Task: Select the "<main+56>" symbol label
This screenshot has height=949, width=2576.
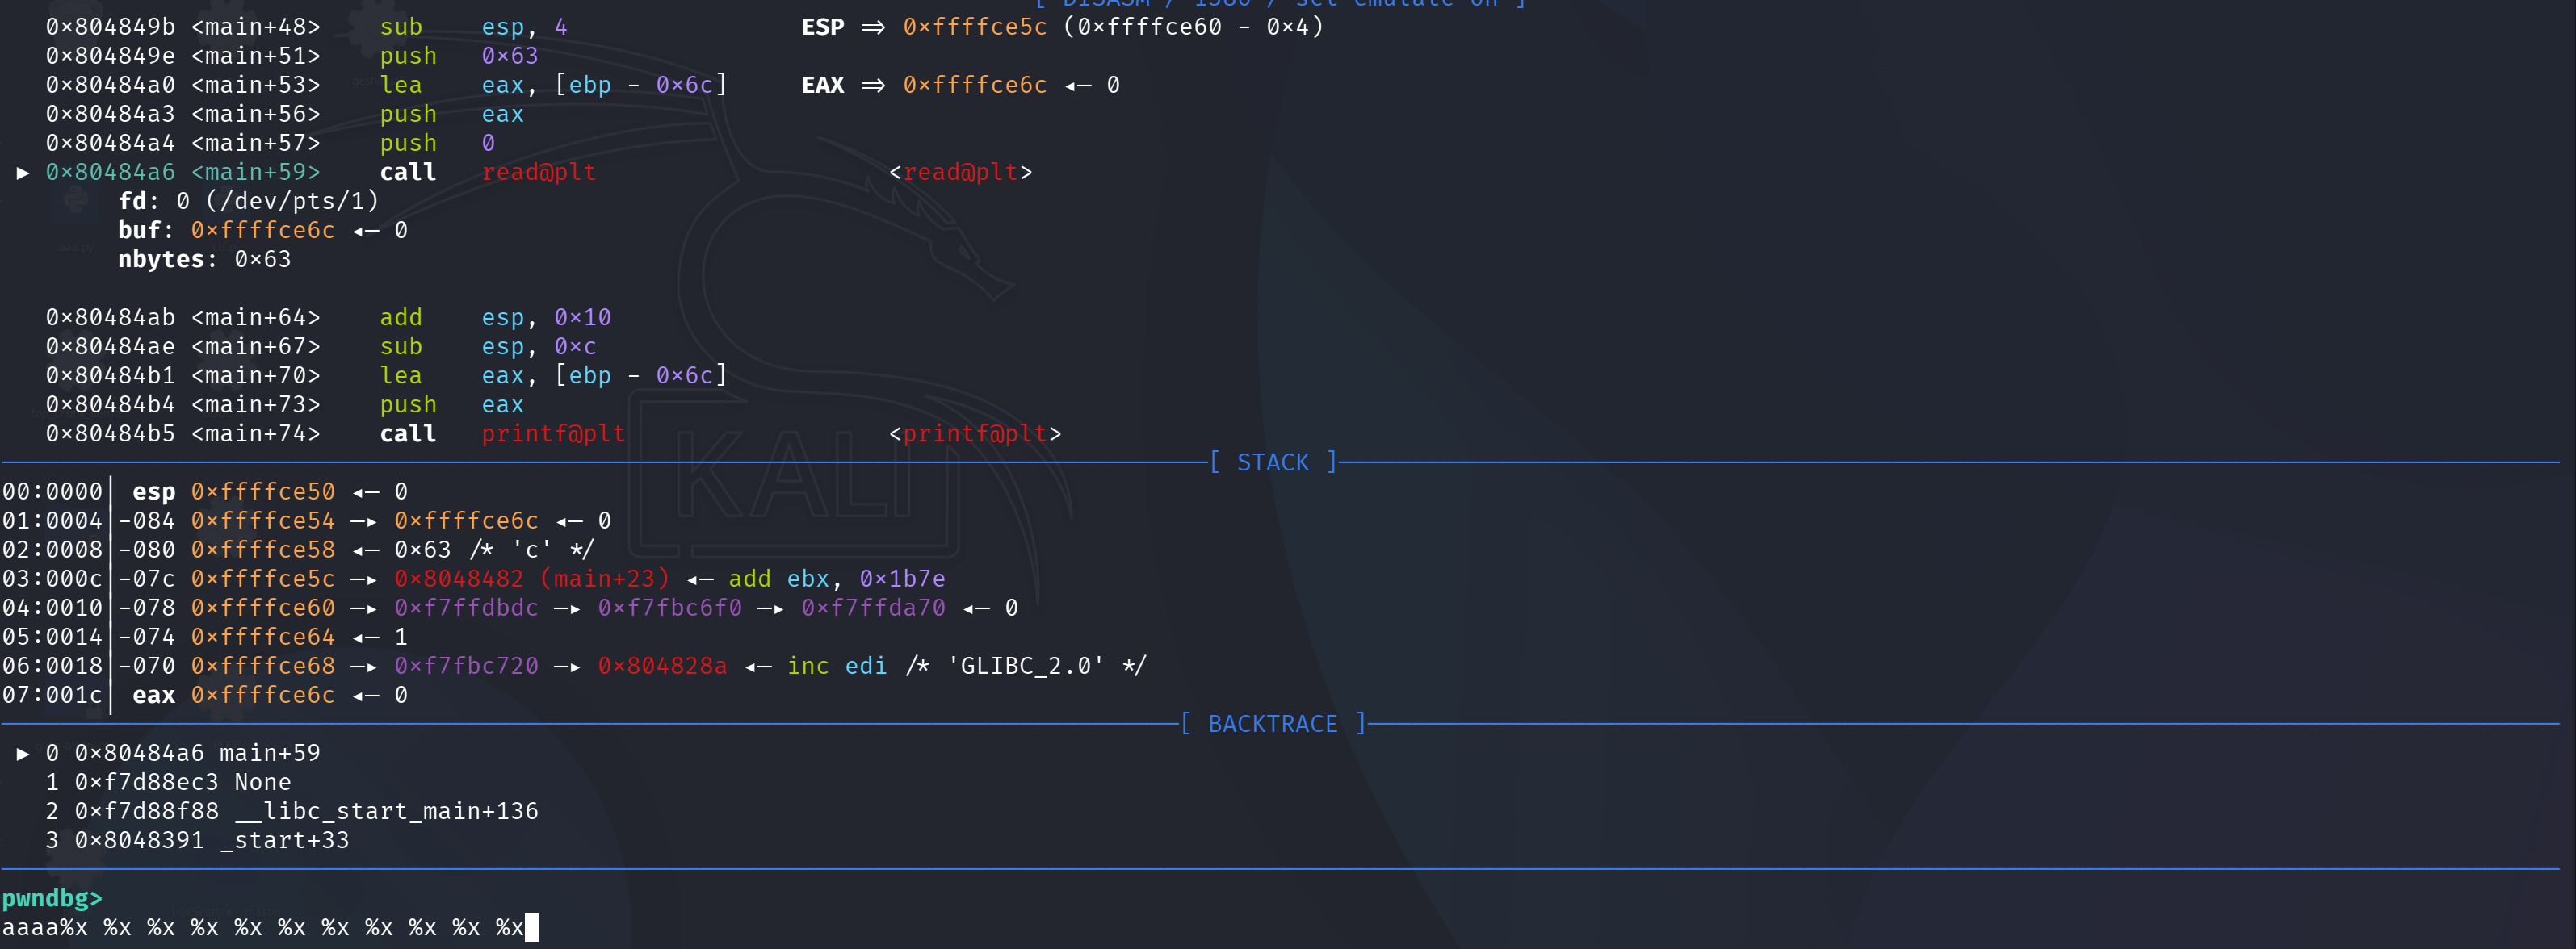Action: point(256,114)
